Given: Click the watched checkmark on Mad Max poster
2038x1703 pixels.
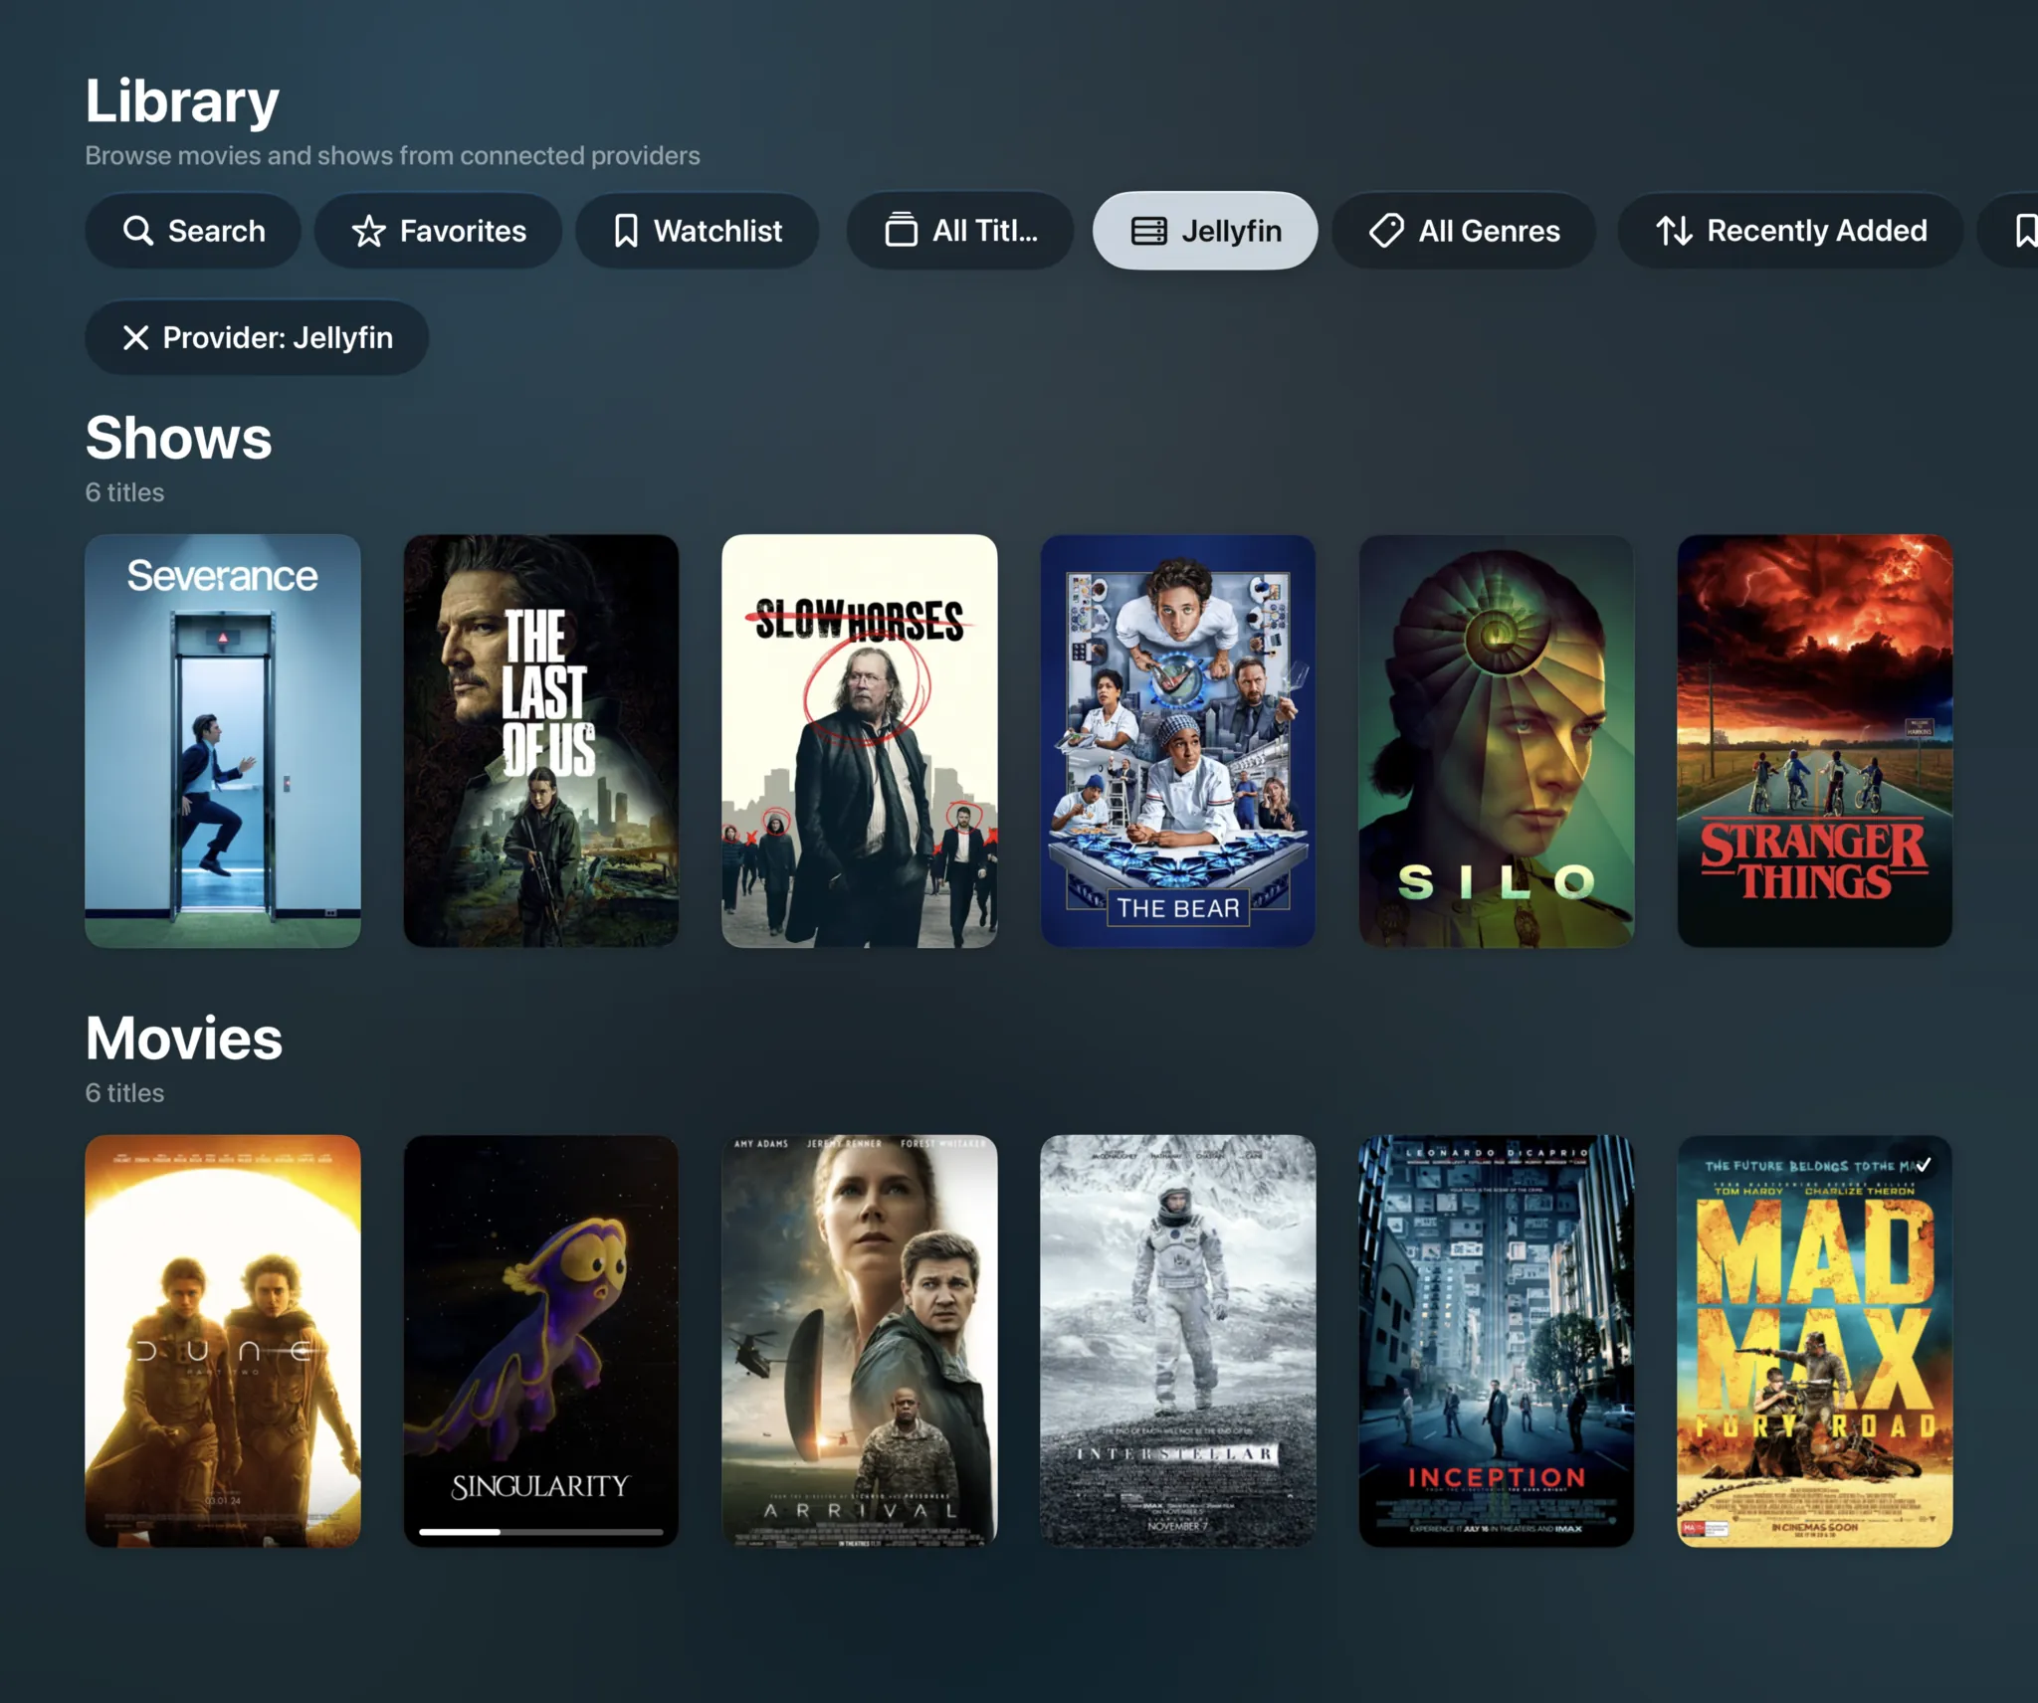Looking at the screenshot, I should pos(1924,1165).
